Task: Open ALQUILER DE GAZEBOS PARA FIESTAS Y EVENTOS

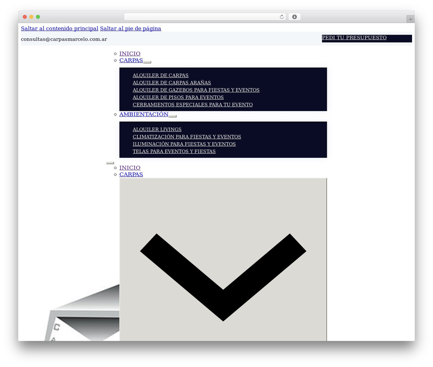Action: tap(196, 90)
